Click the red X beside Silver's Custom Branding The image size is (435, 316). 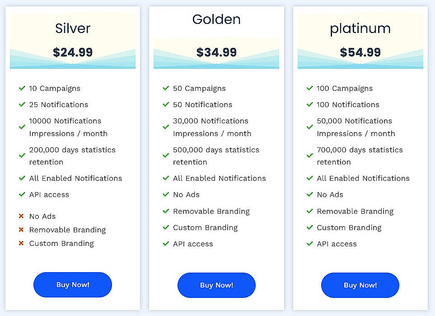(22, 243)
